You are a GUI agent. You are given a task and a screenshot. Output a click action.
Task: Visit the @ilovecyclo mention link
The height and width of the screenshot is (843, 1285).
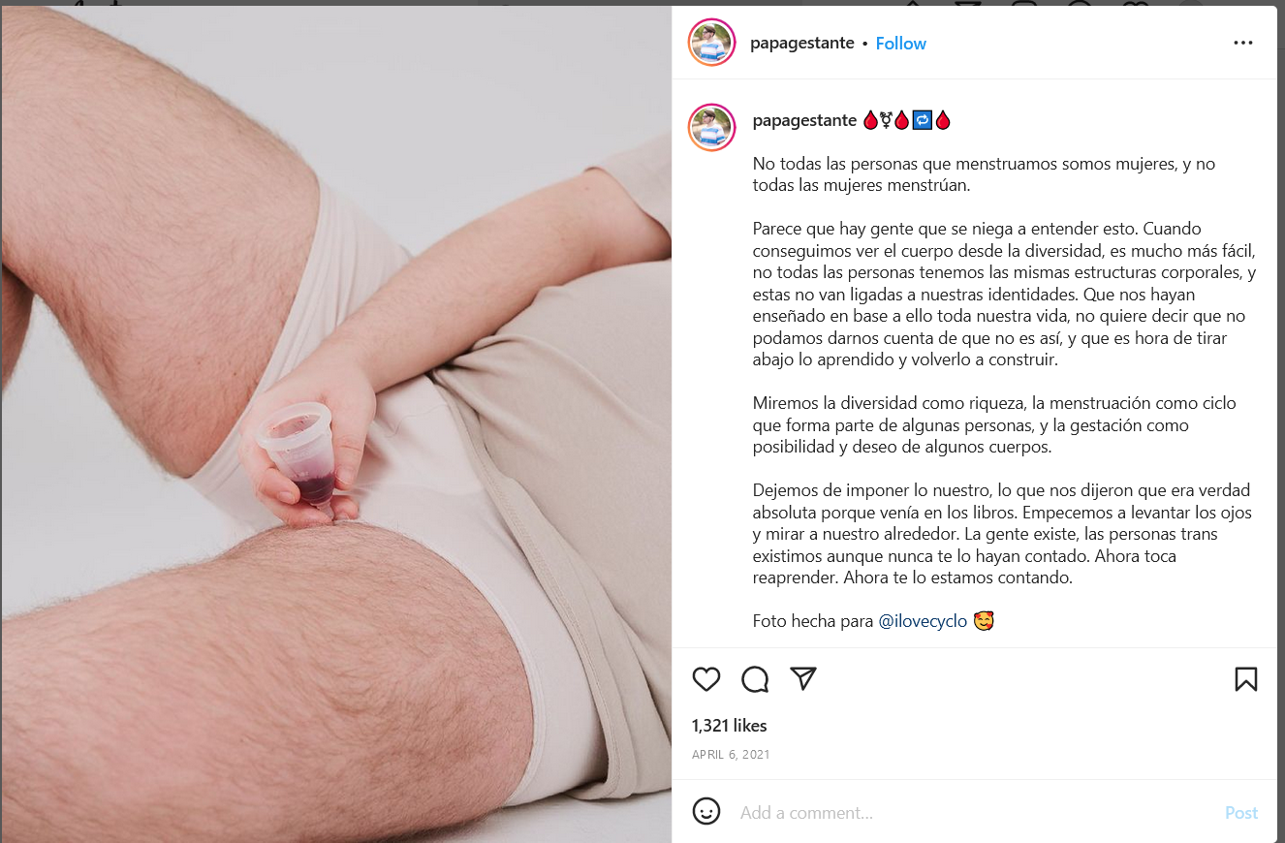click(x=923, y=621)
